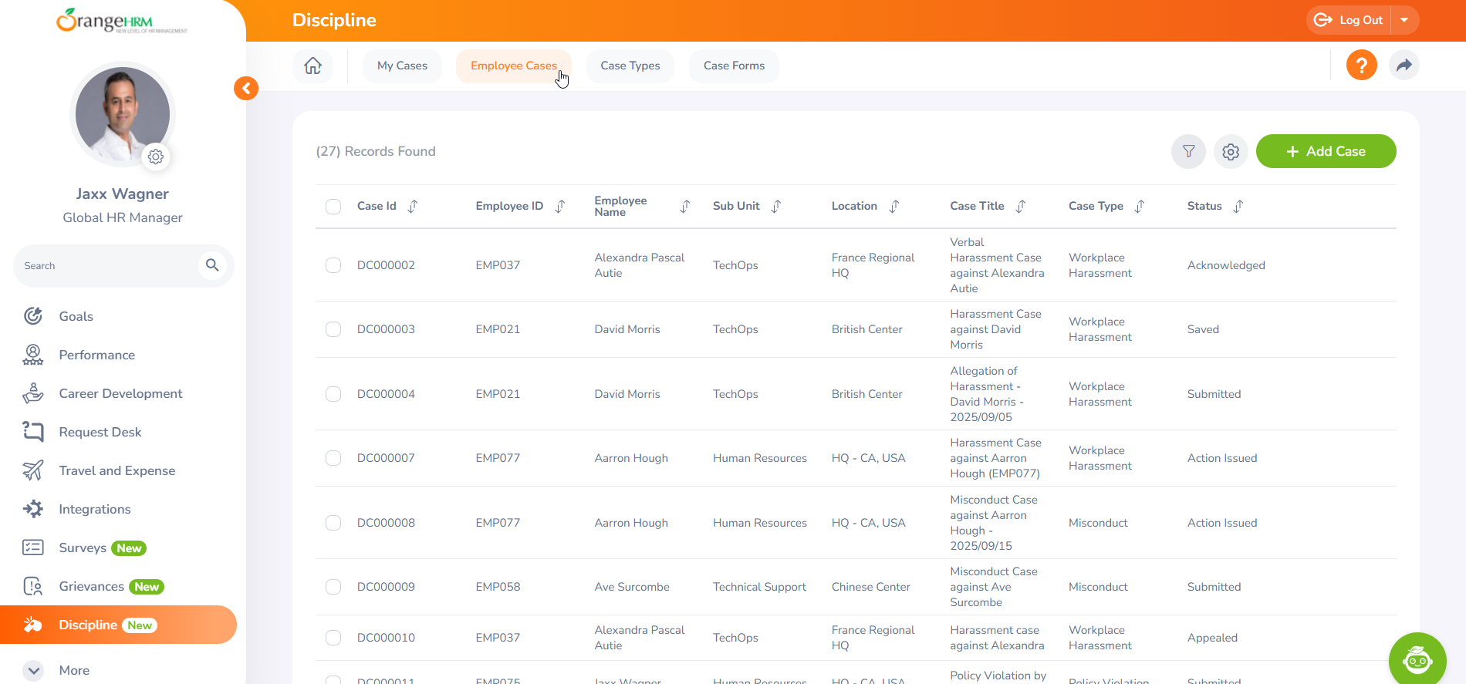The image size is (1466, 684).
Task: Click the home icon in the navigation bar
Action: click(312, 66)
